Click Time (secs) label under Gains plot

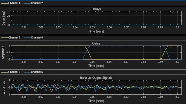click(96, 66)
